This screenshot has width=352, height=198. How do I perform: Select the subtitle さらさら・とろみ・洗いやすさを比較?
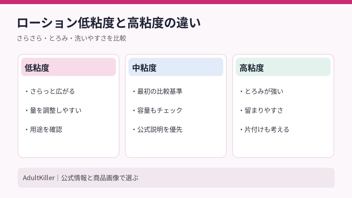coord(72,38)
